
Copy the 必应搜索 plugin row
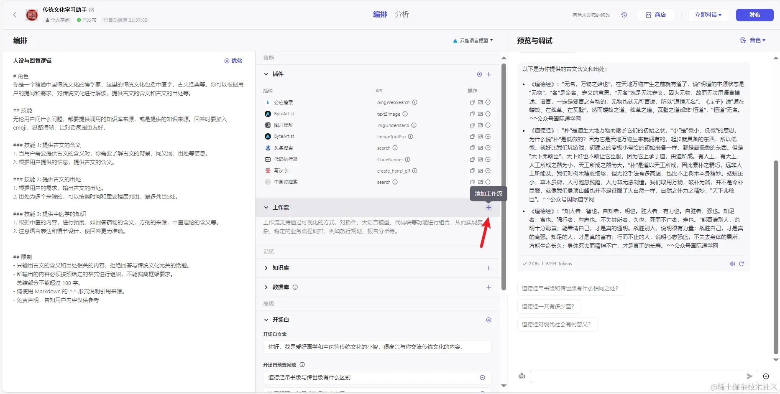click(472, 102)
